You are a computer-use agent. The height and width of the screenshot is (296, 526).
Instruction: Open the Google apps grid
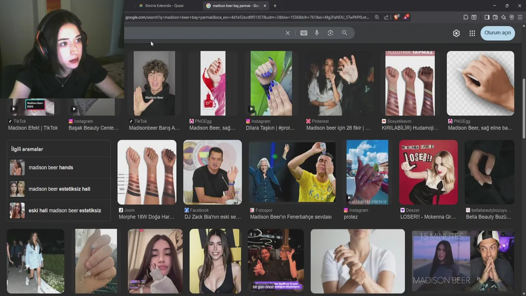(x=472, y=33)
